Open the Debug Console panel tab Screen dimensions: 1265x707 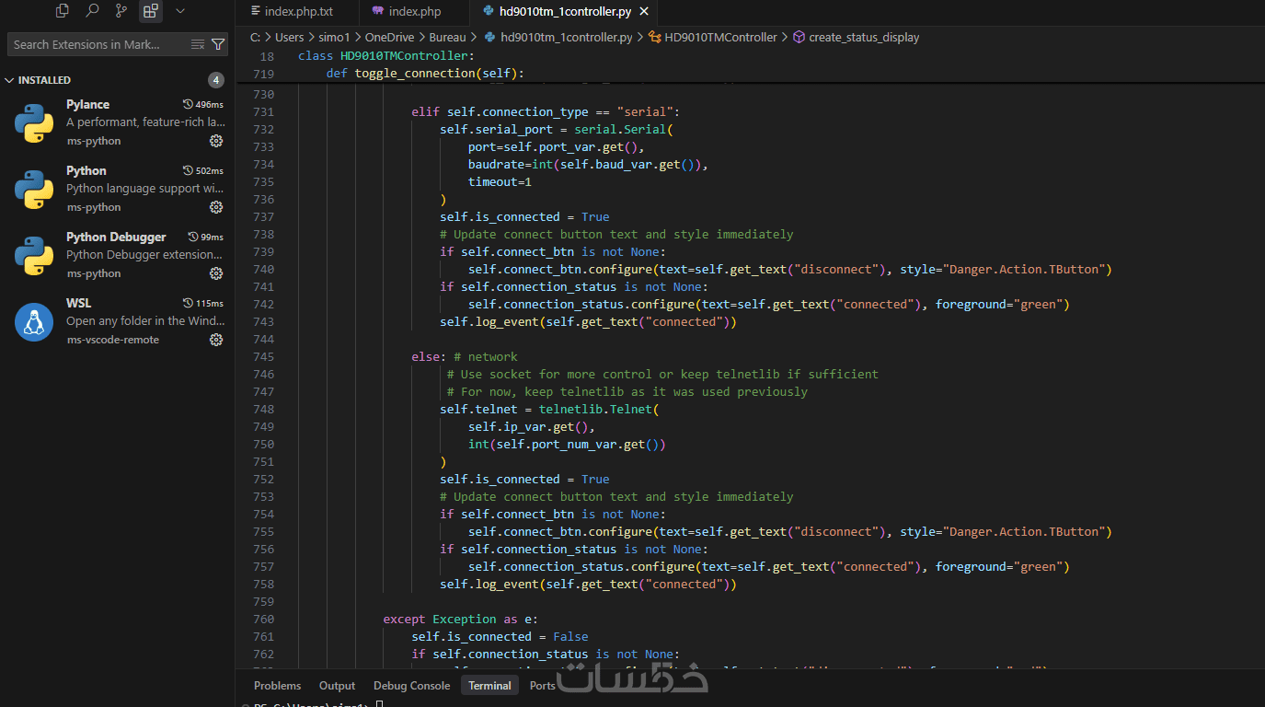coord(411,686)
